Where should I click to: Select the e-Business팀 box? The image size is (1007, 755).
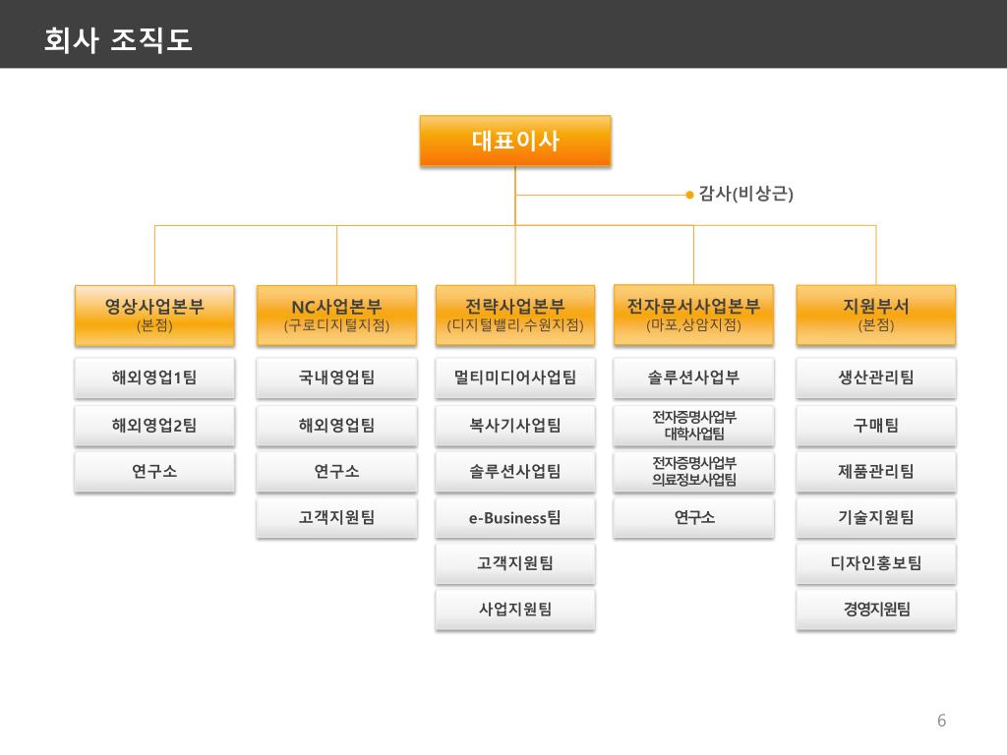point(515,517)
